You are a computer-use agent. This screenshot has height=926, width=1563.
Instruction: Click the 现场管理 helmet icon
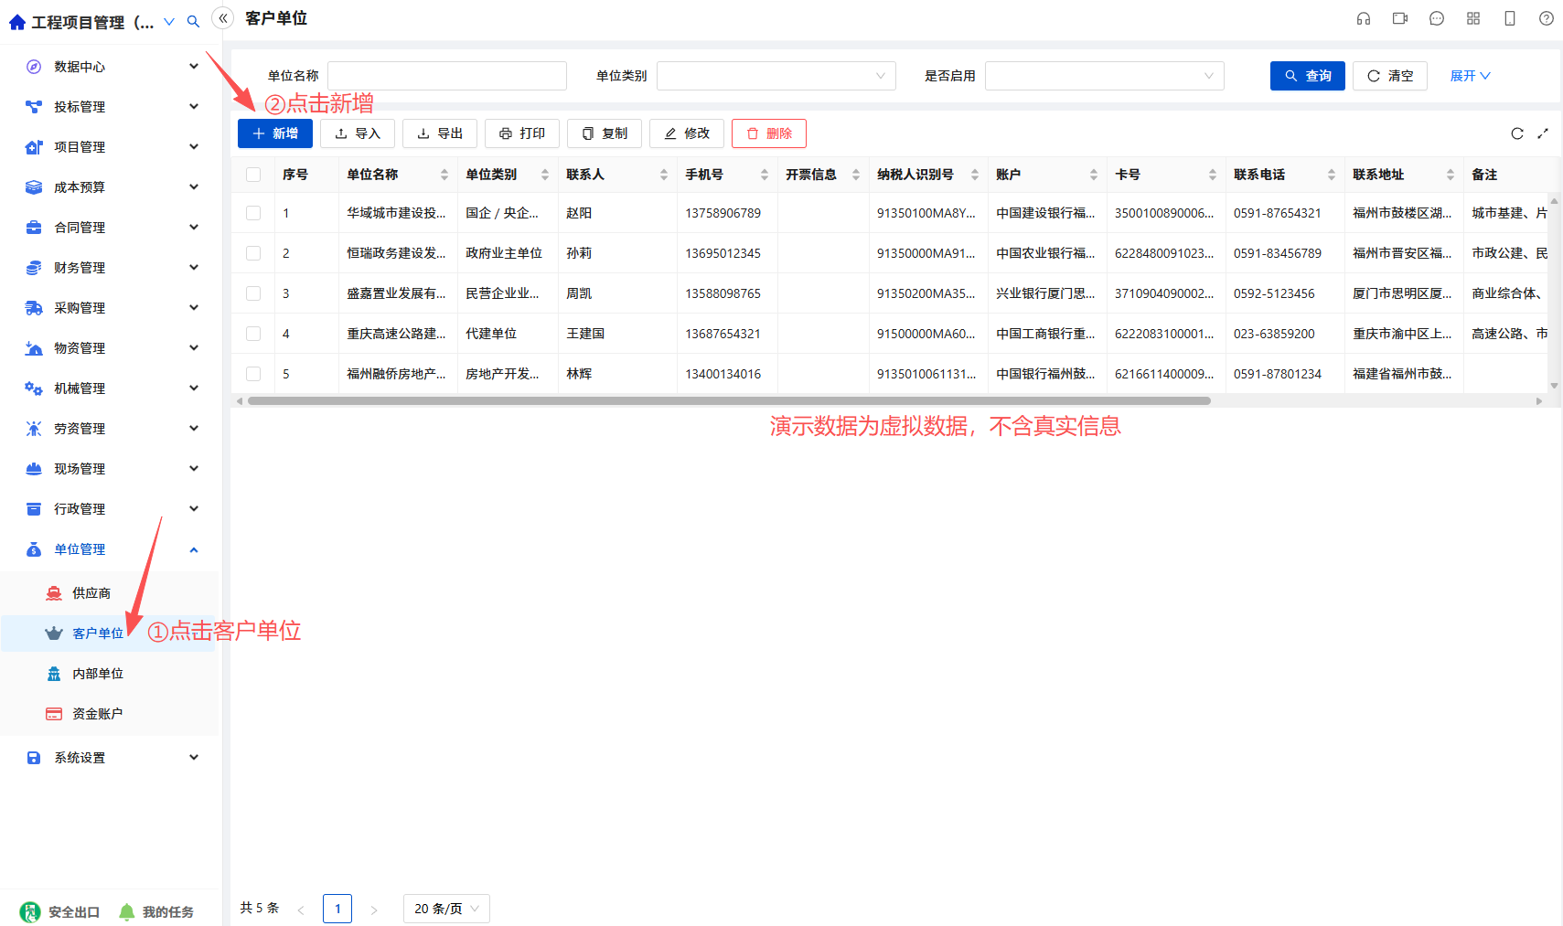tap(34, 468)
